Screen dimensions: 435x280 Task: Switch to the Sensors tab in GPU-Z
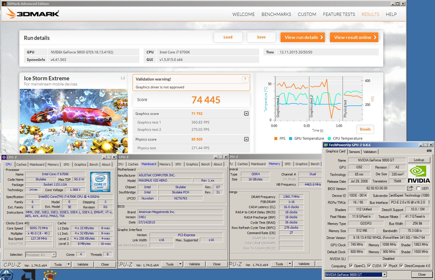coord(354,152)
